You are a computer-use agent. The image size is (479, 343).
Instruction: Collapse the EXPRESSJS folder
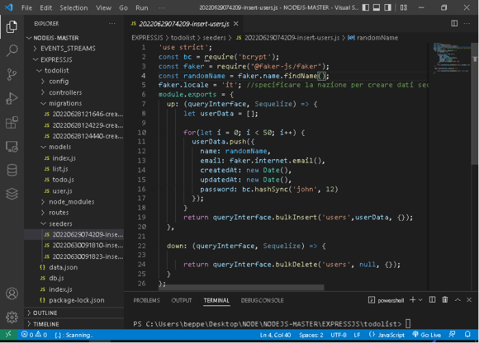click(x=74, y=59)
